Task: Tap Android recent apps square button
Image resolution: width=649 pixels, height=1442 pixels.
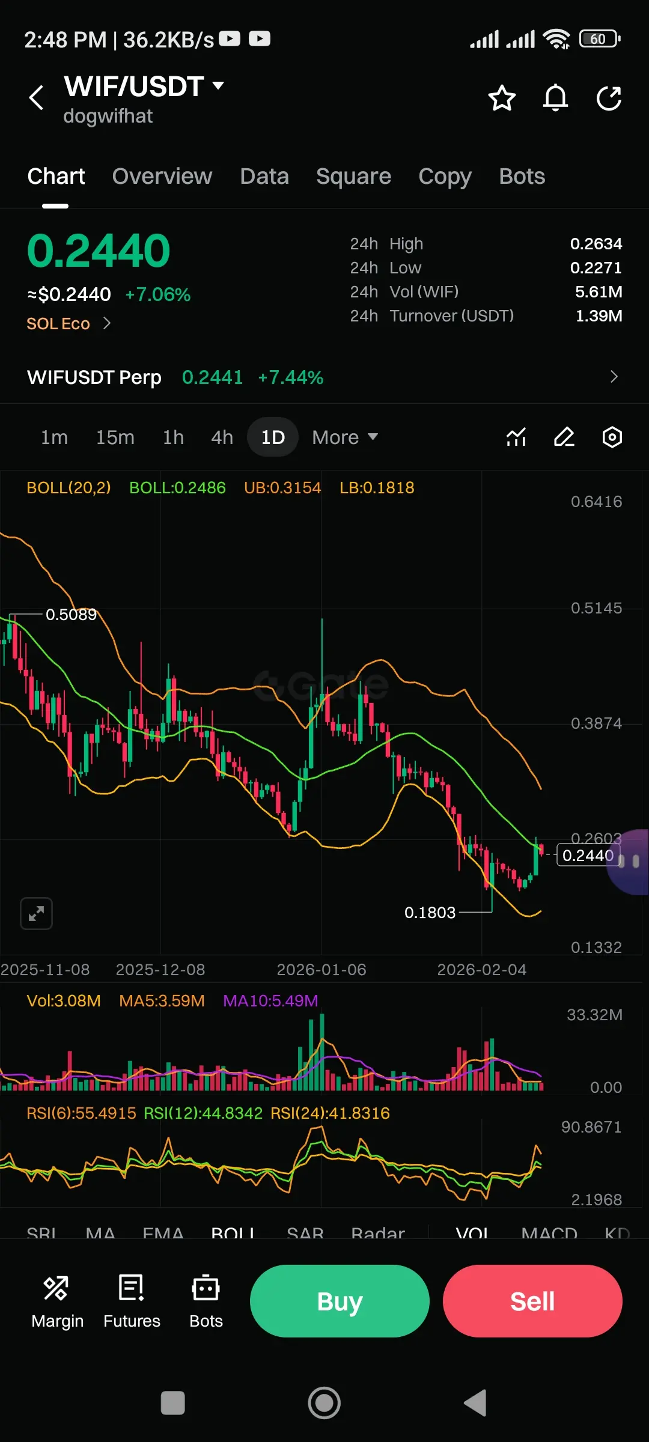Action: (173, 1404)
